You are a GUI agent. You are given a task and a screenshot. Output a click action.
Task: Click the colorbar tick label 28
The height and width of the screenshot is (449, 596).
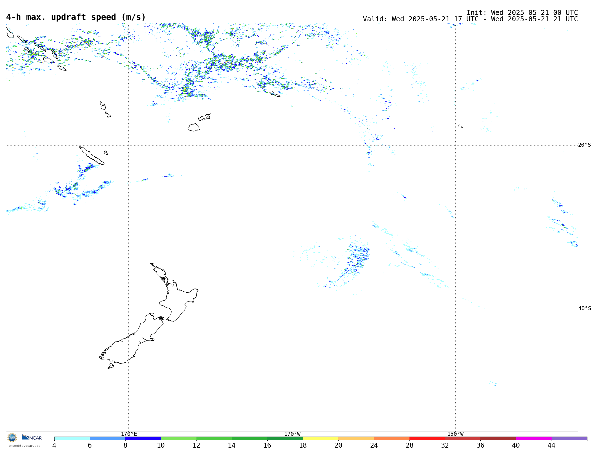(x=409, y=445)
